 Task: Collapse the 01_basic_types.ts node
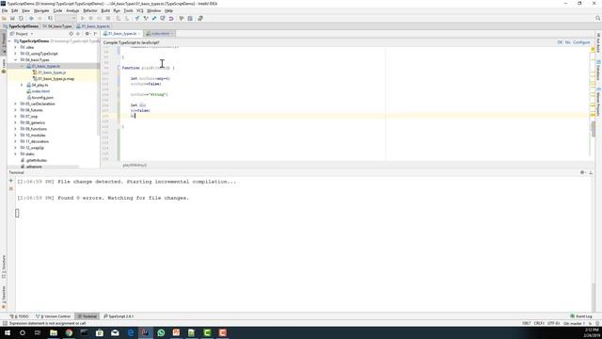coord(22,66)
